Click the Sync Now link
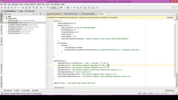The image size is (178, 100). coord(170,17)
